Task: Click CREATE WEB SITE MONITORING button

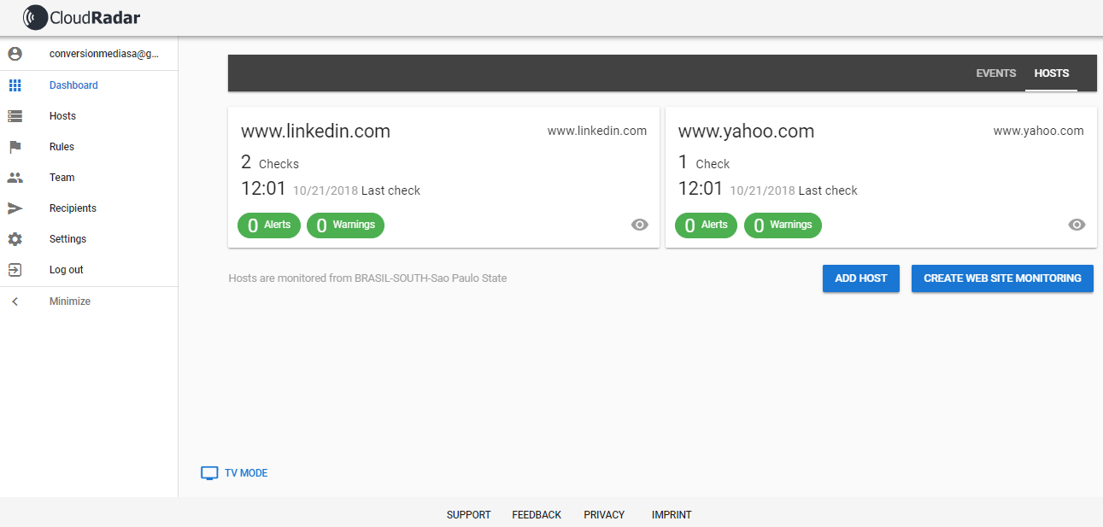Action: [x=1002, y=278]
